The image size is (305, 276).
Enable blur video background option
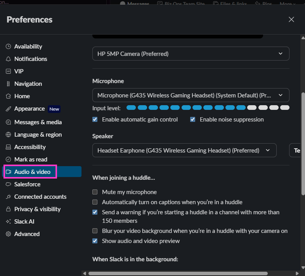click(95, 231)
